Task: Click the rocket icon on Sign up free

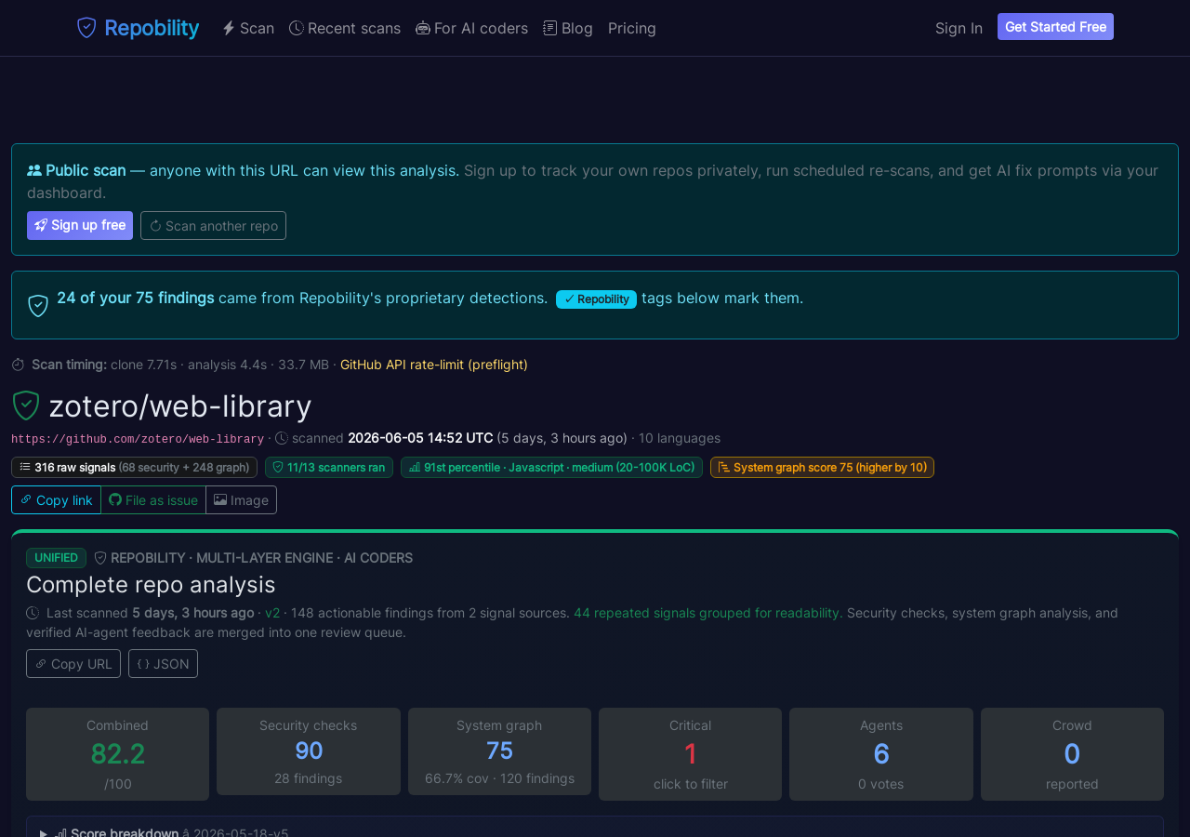Action: tap(41, 225)
